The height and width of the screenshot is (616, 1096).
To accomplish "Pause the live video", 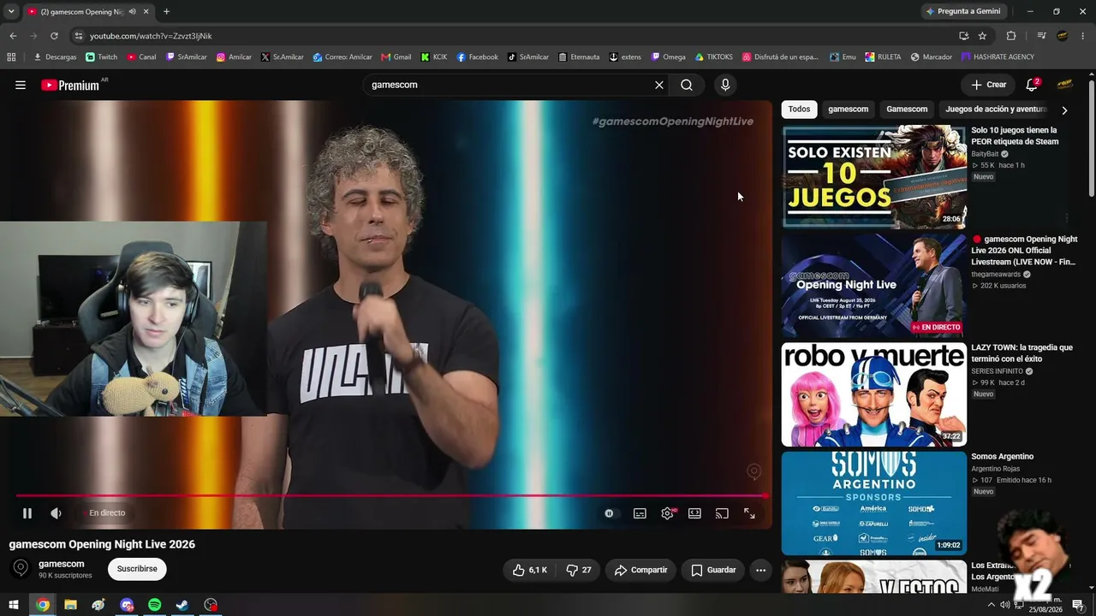I will [x=27, y=513].
